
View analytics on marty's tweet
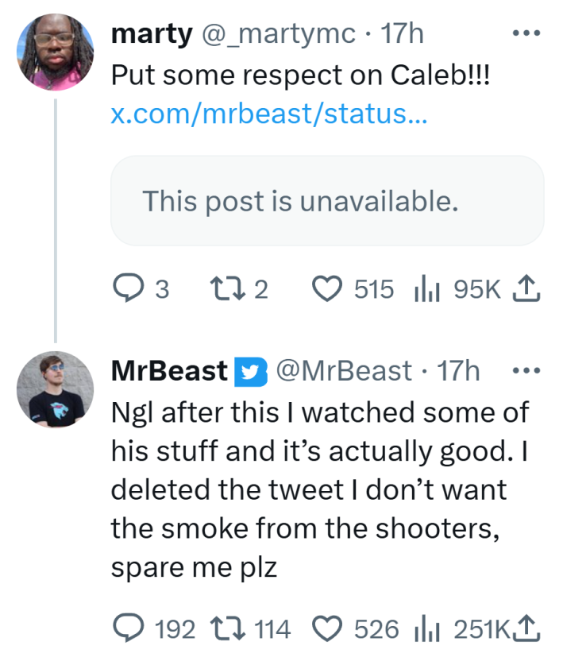[x=429, y=288]
